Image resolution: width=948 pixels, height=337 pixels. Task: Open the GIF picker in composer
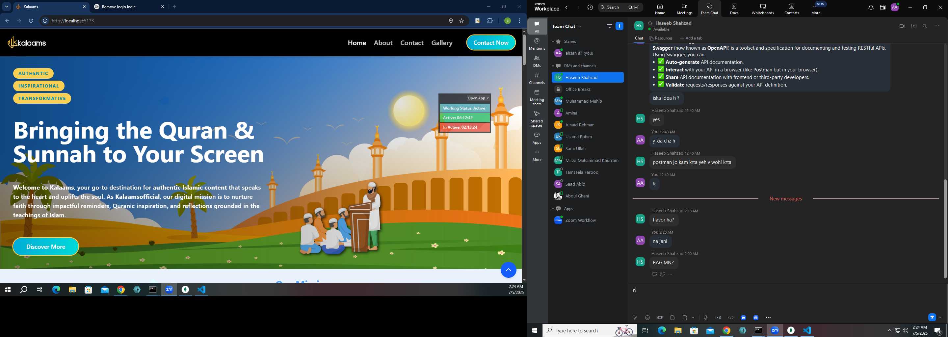click(660, 318)
